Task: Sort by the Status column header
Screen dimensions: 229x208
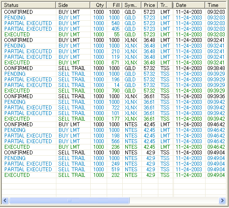Action: coord(29,5)
